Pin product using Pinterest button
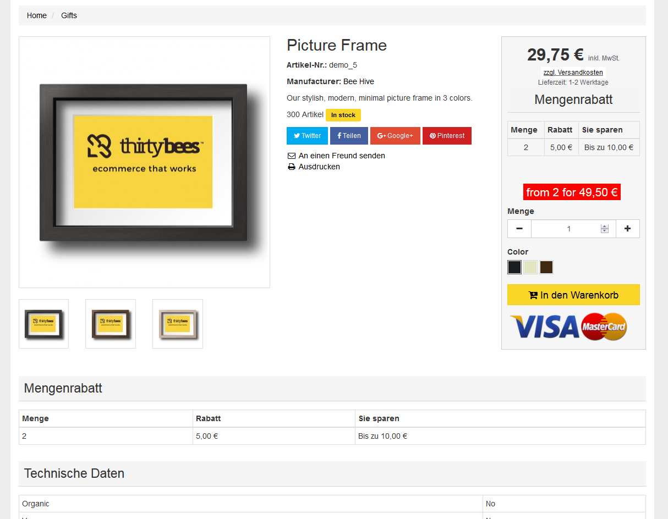 tap(447, 136)
